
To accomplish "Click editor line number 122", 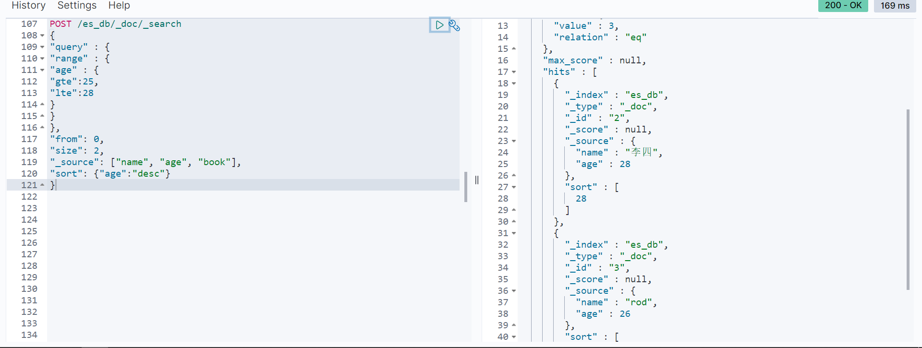I will tap(29, 197).
